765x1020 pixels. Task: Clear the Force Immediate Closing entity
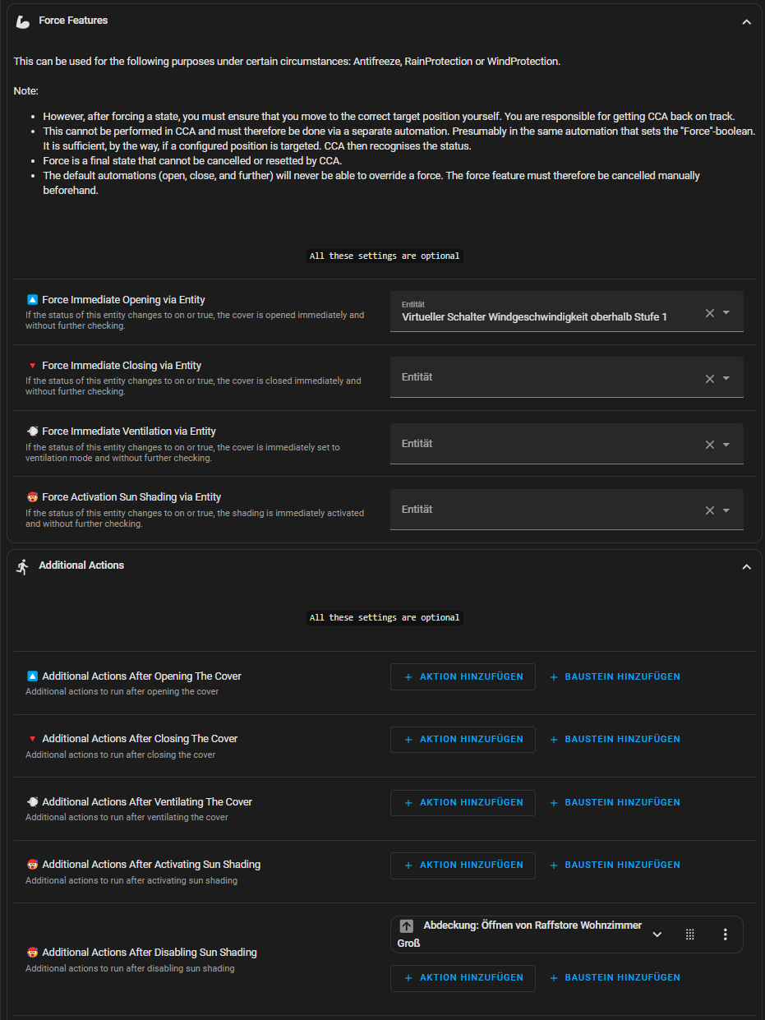(710, 379)
